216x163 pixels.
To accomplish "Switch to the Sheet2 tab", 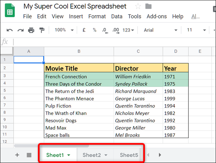I will (95, 155).
